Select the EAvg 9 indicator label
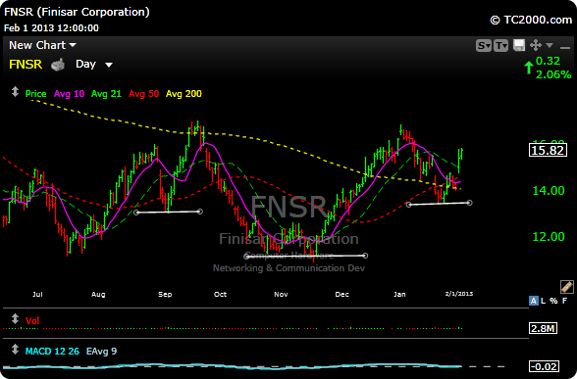The height and width of the screenshot is (379, 577). [102, 352]
